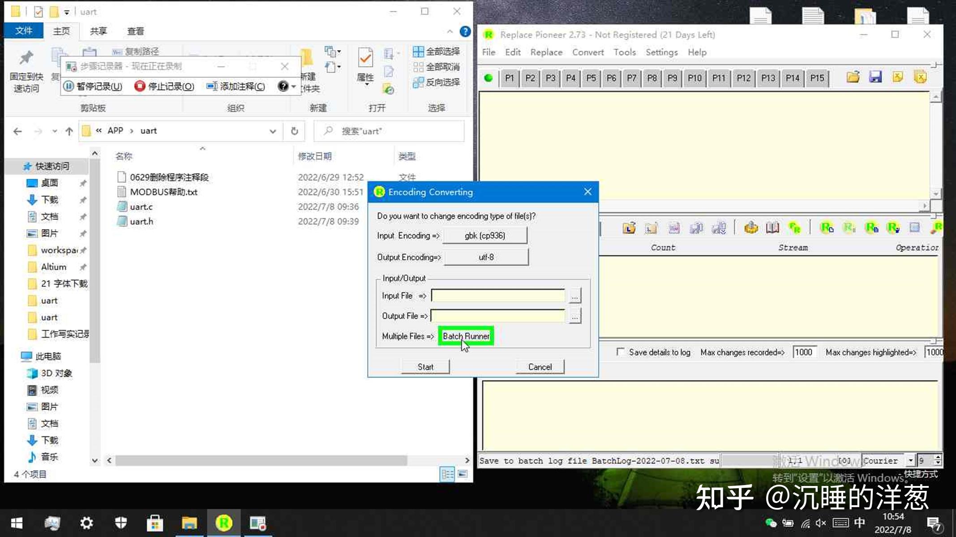Screen dimensions: 956x537
Task: Switch to the 共享 ribbon tab
Action: (x=98, y=31)
